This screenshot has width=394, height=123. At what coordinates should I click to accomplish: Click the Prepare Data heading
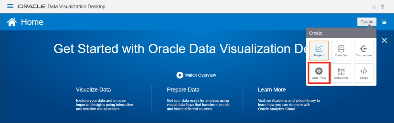tap(183, 90)
